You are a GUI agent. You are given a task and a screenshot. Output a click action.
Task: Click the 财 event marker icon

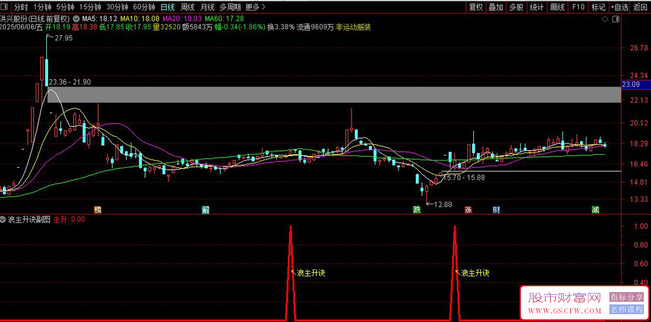[x=497, y=209]
